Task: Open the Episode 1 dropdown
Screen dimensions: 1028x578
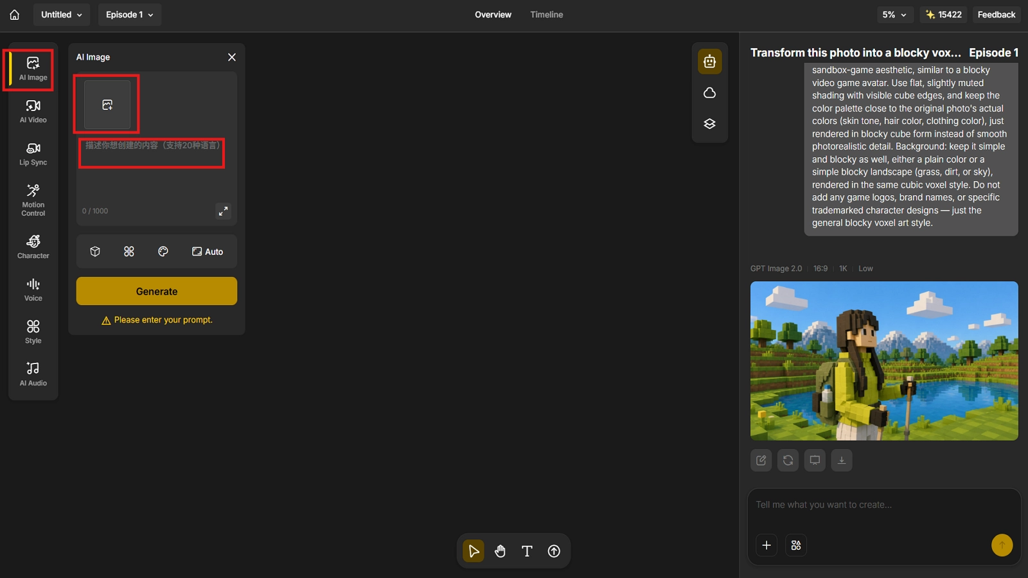Action: pyautogui.click(x=130, y=14)
